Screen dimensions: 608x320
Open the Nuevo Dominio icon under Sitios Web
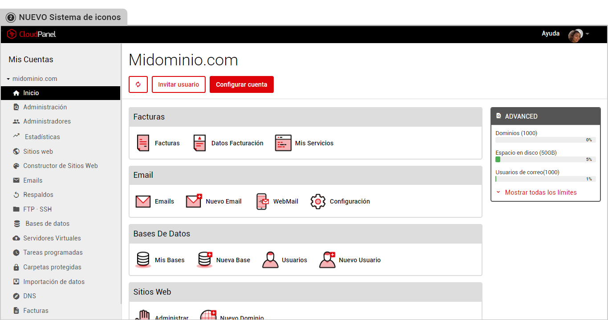(x=208, y=315)
